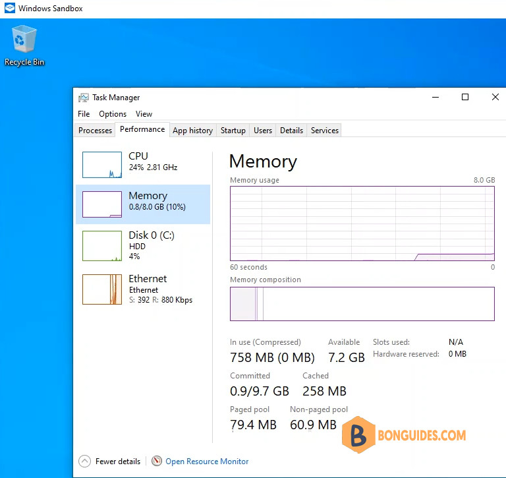Click the 758 MB (0 MB) value
The image size is (506, 478).
coord(272,357)
